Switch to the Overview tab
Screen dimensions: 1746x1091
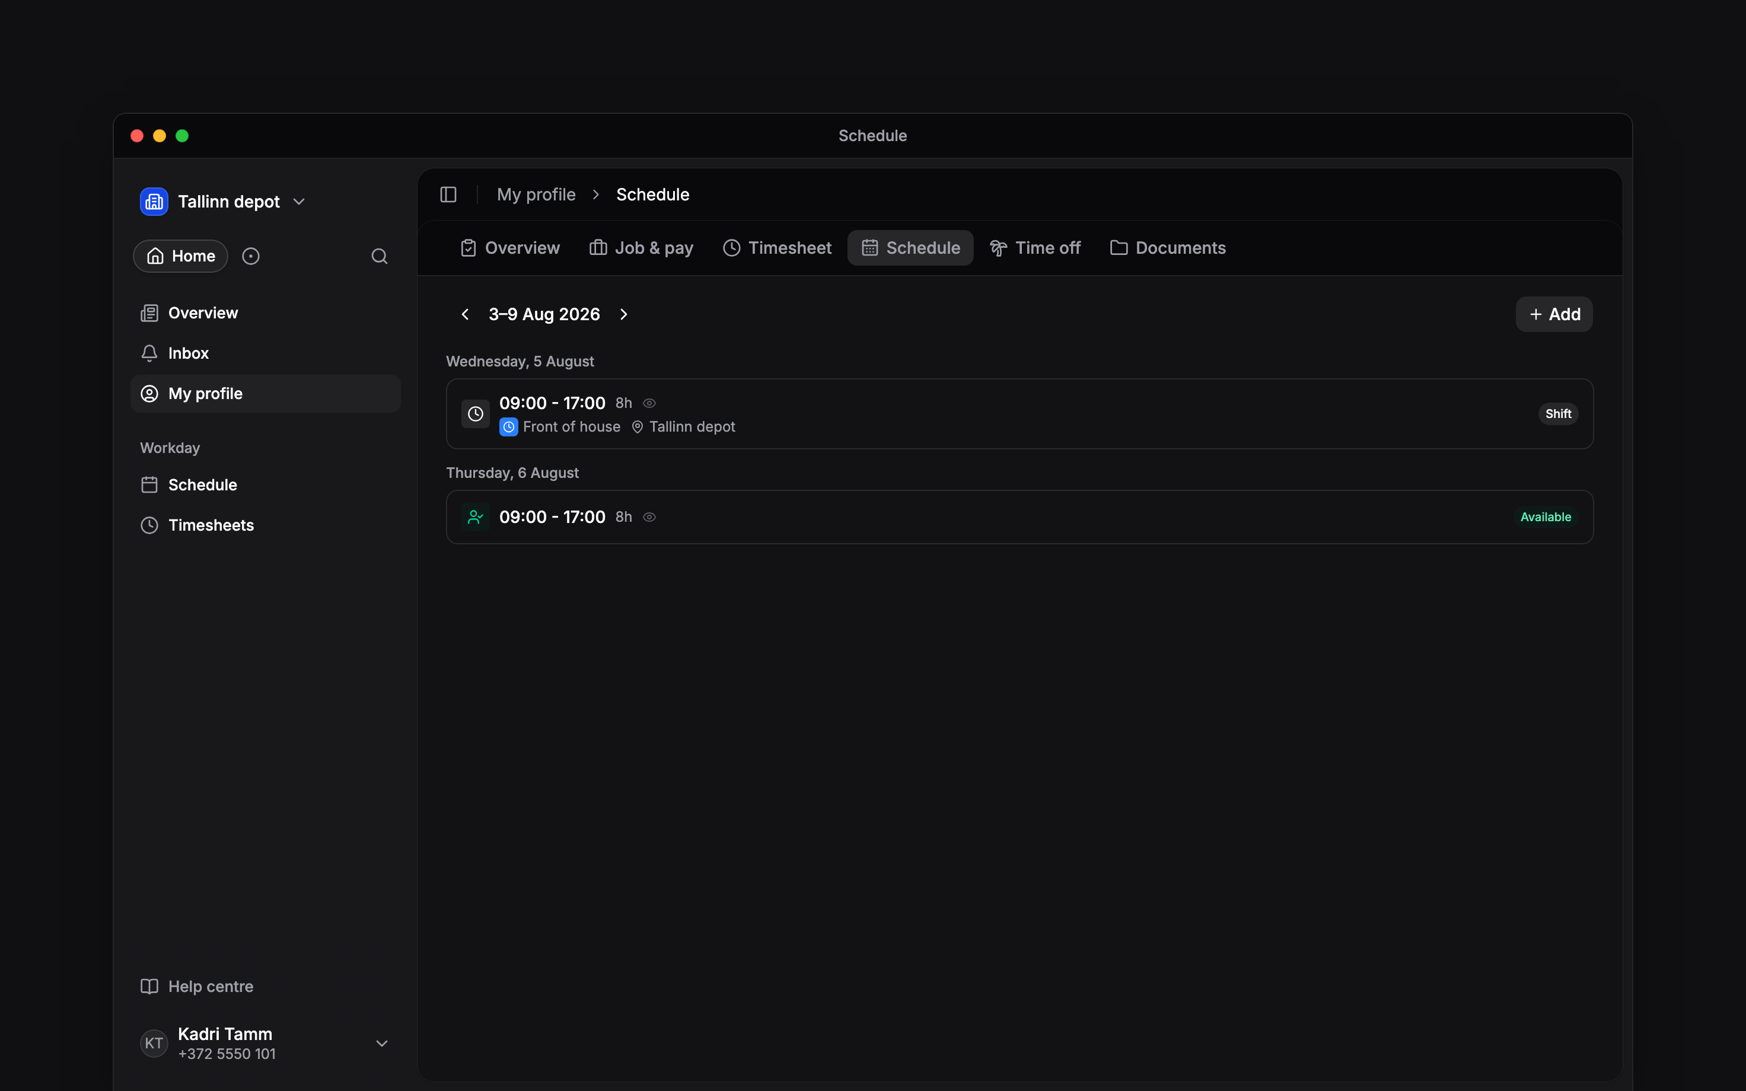pos(510,248)
